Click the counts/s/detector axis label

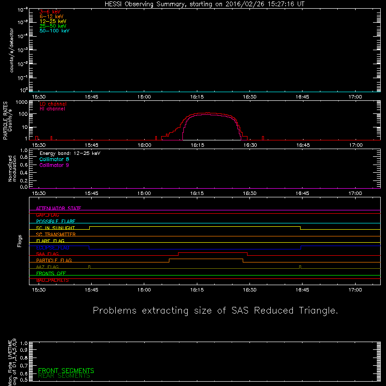tap(11, 50)
